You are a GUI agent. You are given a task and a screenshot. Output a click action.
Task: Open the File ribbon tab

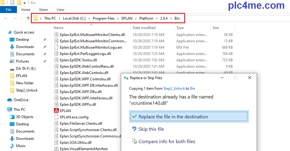coord(9,10)
